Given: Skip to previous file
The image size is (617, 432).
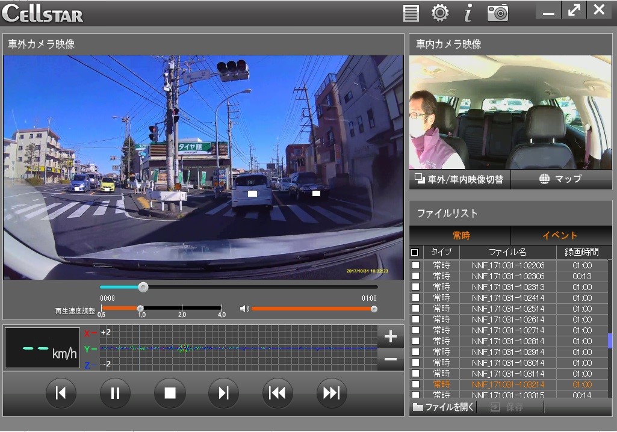Looking at the screenshot, I should (277, 393).
